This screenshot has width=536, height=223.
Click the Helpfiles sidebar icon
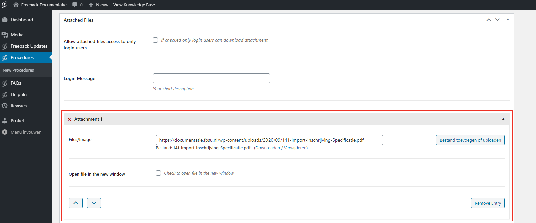5,95
